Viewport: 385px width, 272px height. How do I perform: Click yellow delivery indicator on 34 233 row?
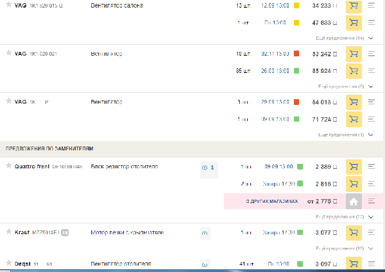296,6
